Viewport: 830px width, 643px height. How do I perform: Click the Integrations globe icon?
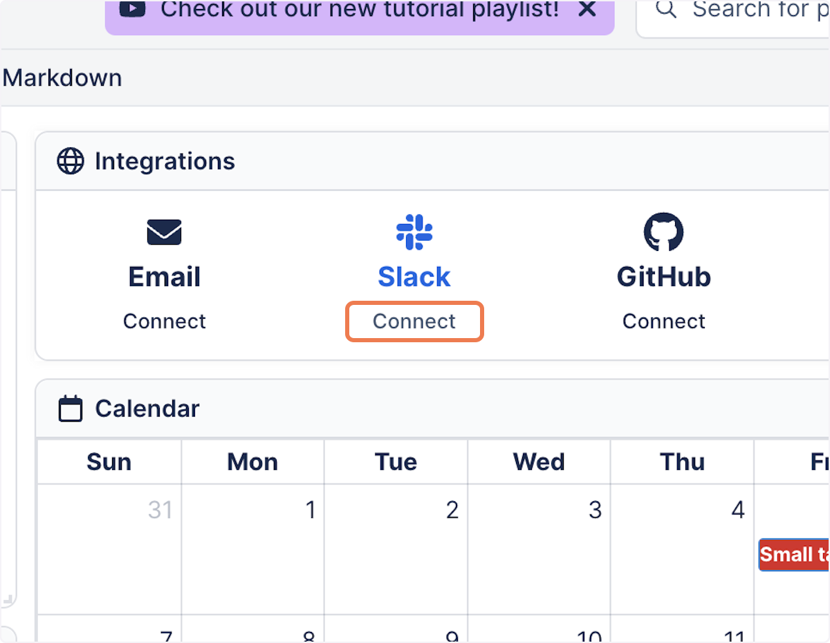click(x=71, y=161)
